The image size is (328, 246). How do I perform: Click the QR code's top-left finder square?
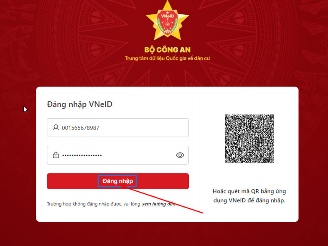point(227,117)
